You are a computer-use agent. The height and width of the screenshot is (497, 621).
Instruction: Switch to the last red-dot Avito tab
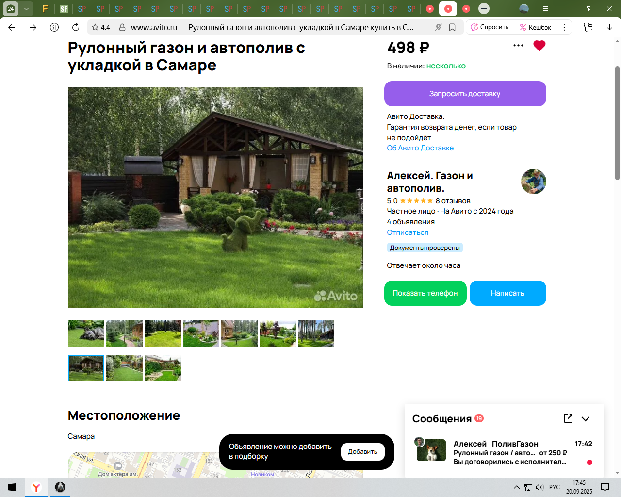pyautogui.click(x=466, y=9)
